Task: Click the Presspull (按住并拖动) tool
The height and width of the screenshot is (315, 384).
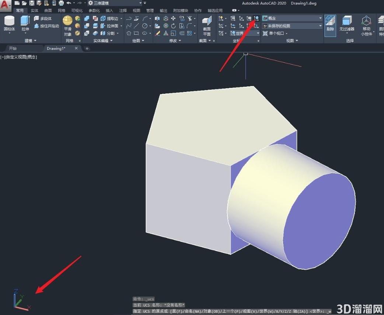Action: pos(47,26)
